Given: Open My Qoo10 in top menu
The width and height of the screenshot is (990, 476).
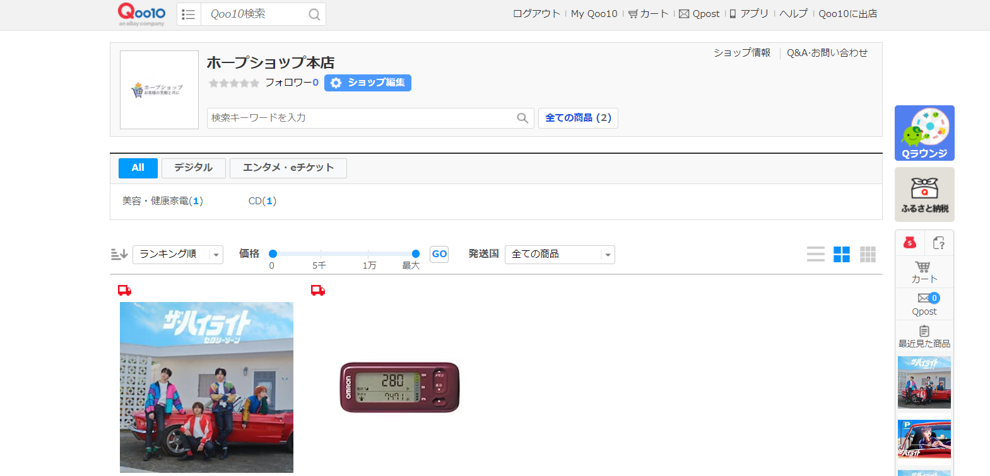Looking at the screenshot, I should 594,14.
